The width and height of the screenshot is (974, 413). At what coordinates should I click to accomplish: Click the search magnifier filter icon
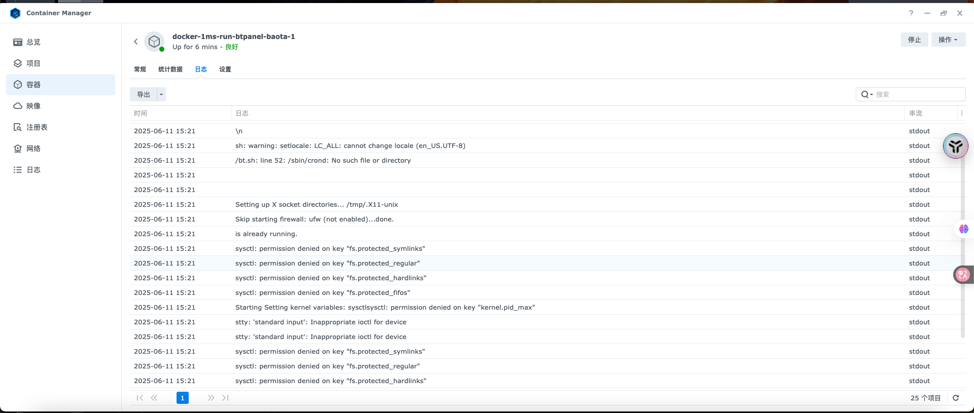point(866,94)
